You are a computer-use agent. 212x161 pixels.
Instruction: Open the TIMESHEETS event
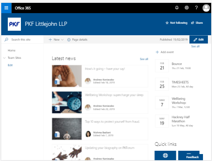tap(180, 82)
